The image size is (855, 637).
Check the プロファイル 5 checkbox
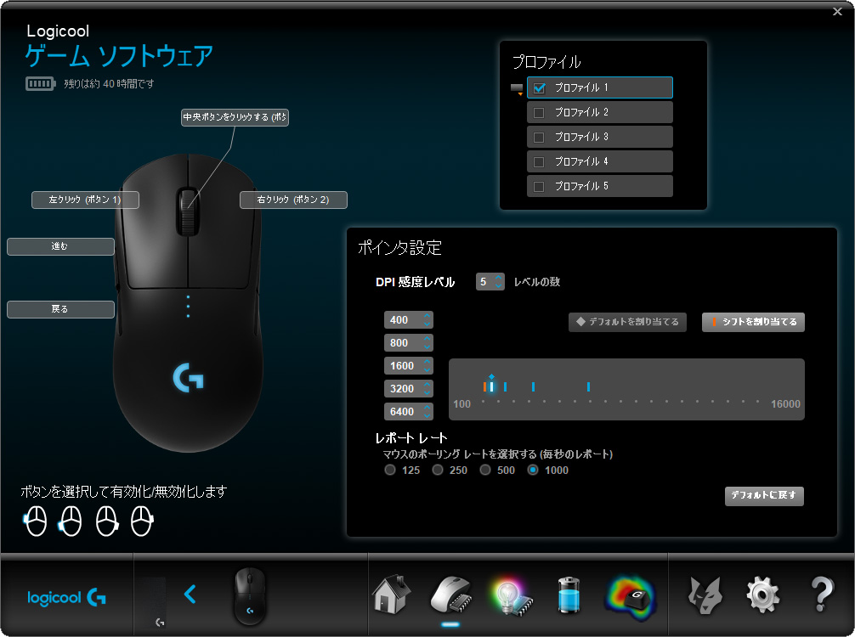(x=539, y=186)
